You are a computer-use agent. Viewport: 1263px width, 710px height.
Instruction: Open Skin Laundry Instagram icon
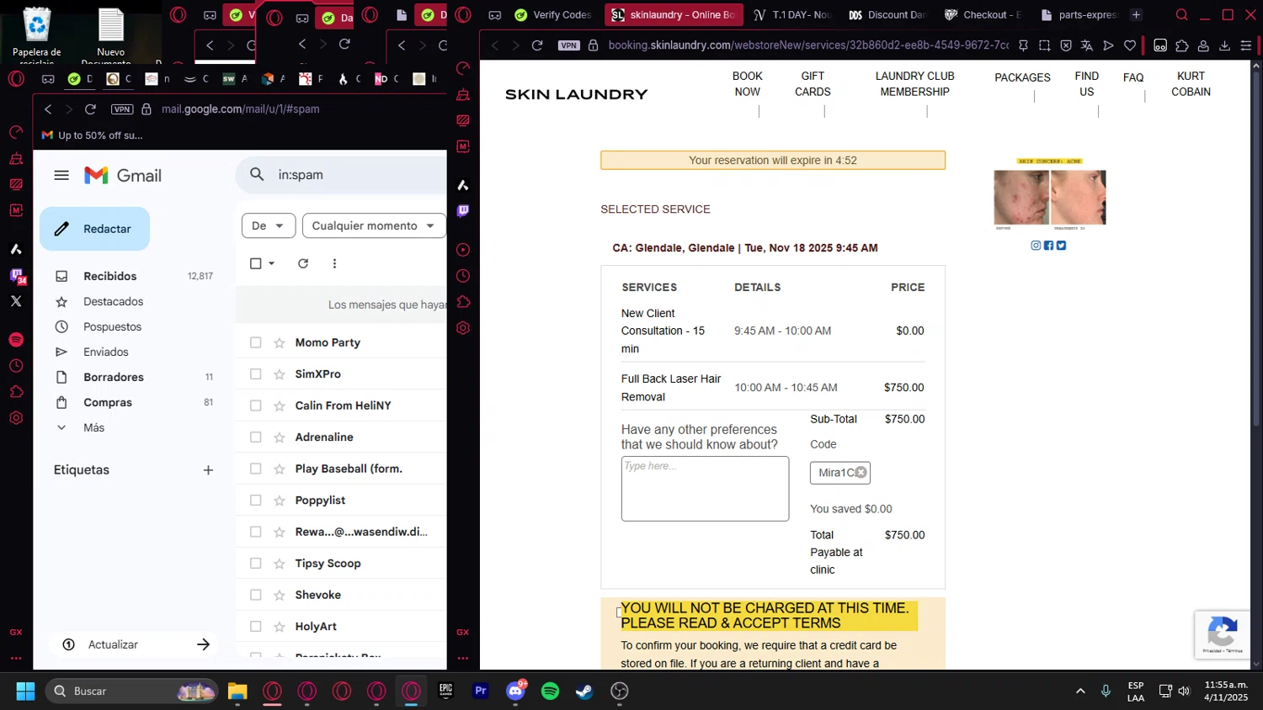[x=1036, y=246]
